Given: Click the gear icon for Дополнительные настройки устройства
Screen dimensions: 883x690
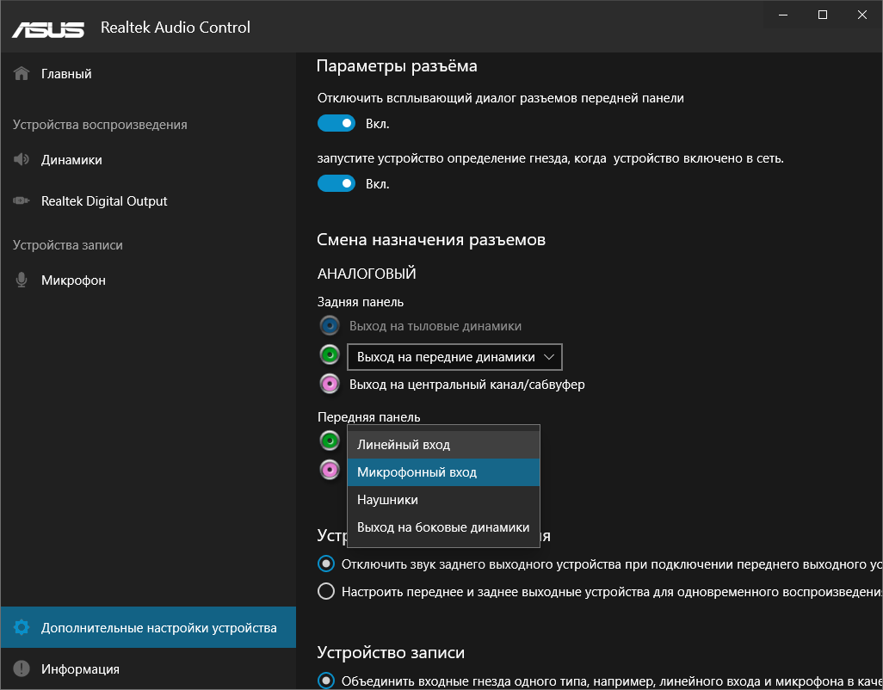Looking at the screenshot, I should click(22, 628).
